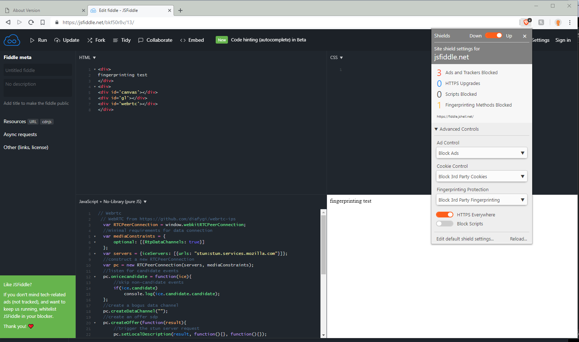Click JavaScript editor scrollbar up arrow
This screenshot has height=342, width=579.
click(323, 212)
